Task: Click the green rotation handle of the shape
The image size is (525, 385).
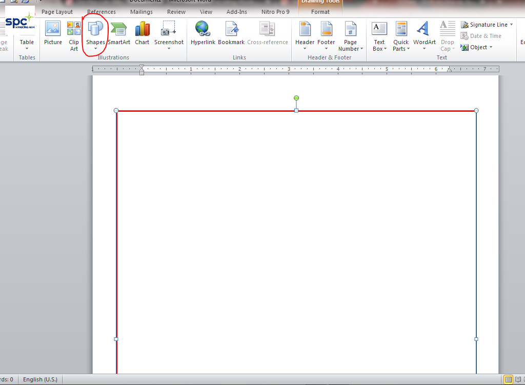Action: click(296, 98)
